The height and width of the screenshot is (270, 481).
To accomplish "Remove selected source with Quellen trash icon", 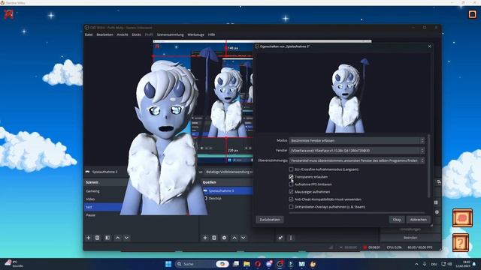I will 214,238.
